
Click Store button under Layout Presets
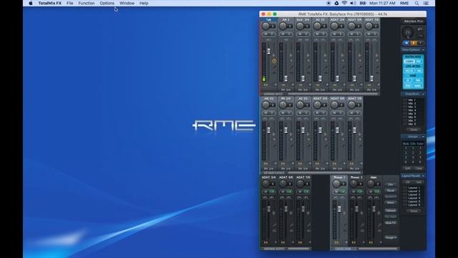point(414,211)
